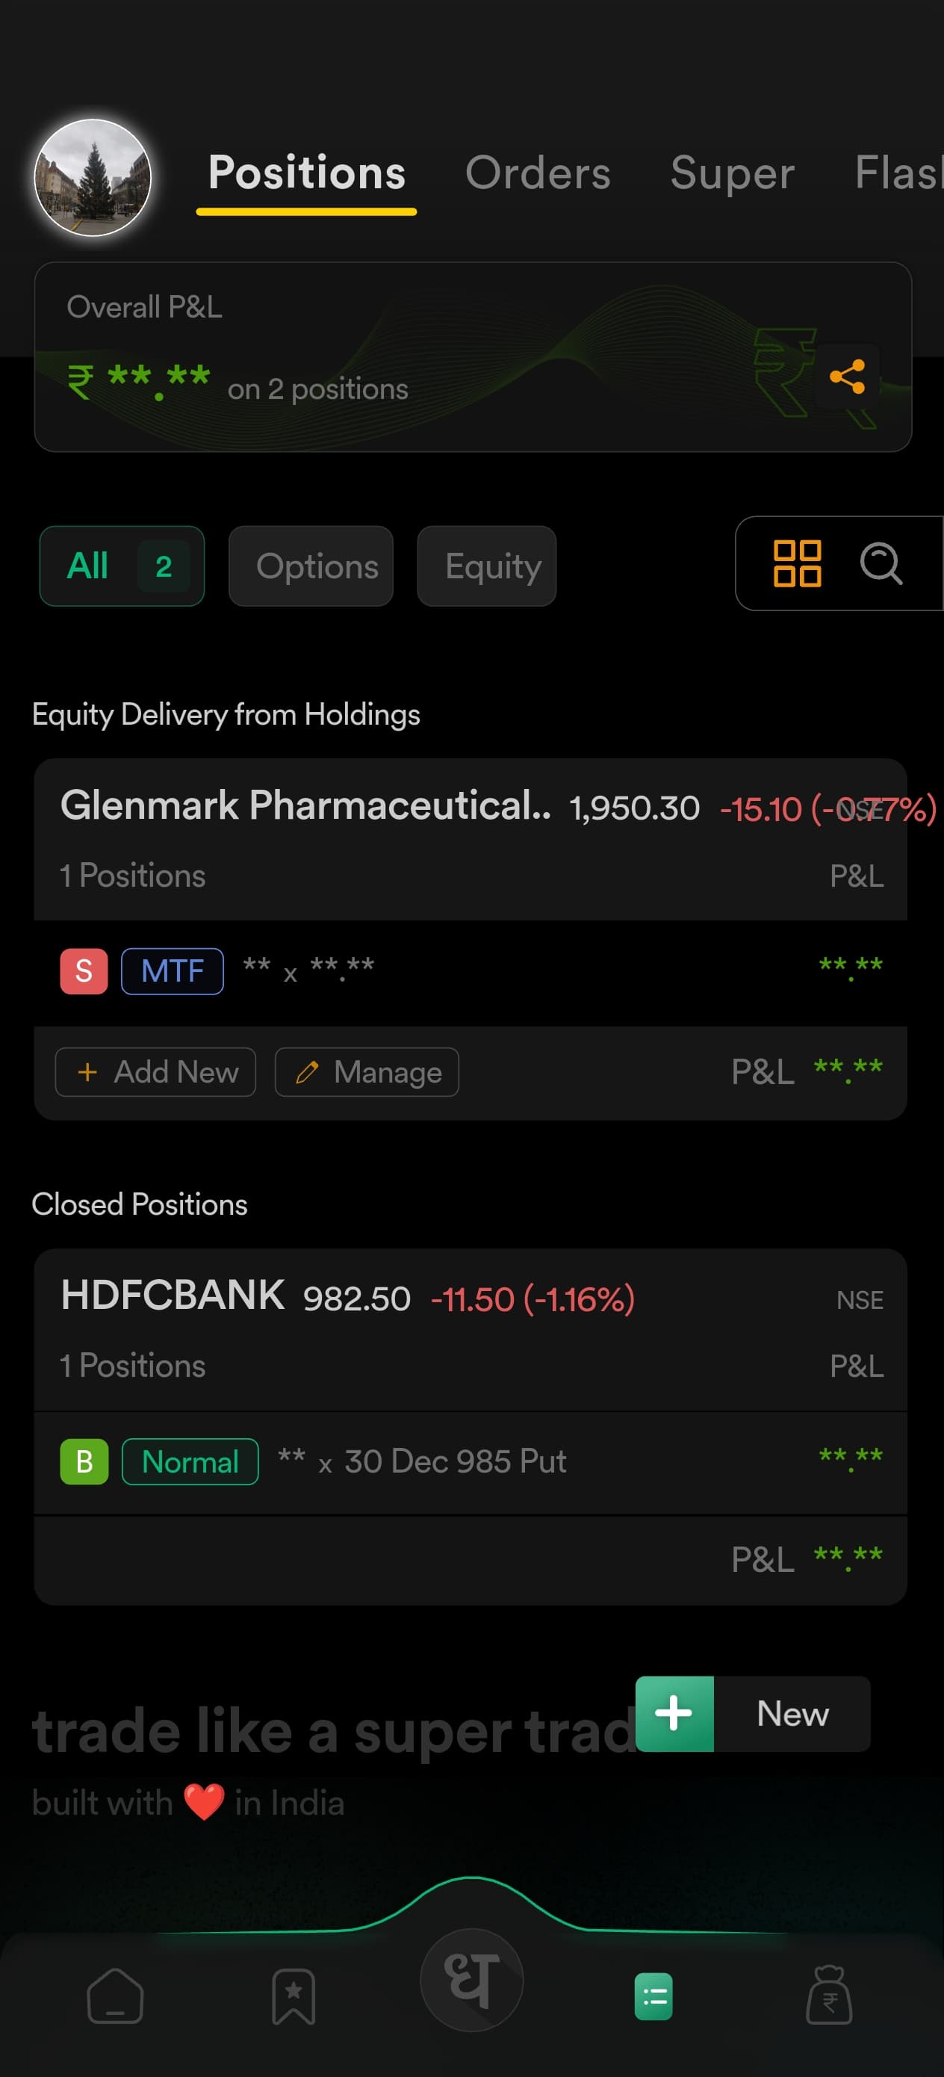Open the profile picture thumbnail
The width and height of the screenshot is (944, 2077).
pos(93,177)
